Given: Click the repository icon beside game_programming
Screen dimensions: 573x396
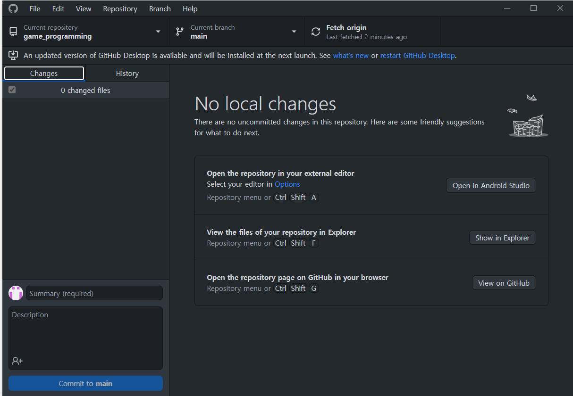Looking at the screenshot, I should click(13, 32).
